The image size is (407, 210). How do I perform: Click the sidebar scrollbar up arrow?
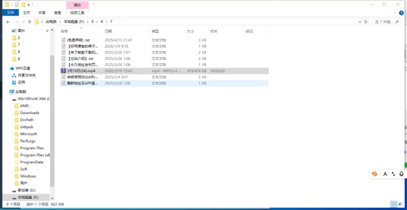52,30
